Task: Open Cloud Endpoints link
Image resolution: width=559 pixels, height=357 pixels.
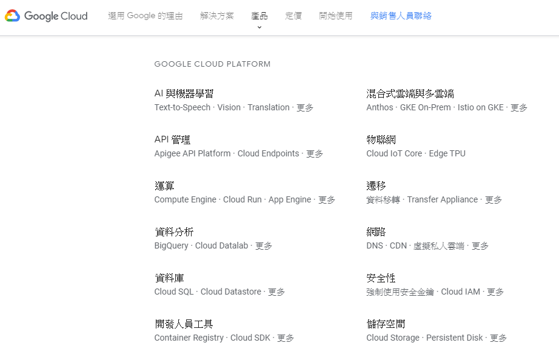Action: click(x=269, y=153)
